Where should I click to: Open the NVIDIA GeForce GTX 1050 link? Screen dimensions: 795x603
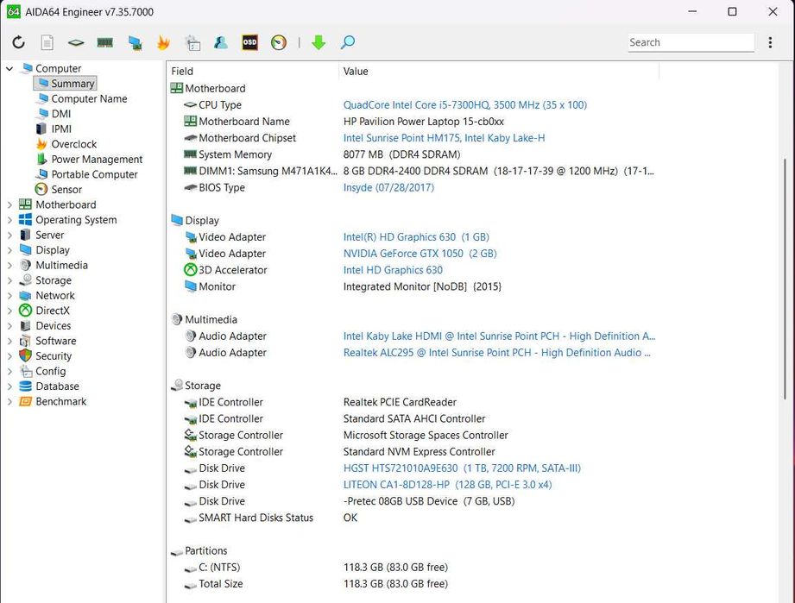(420, 254)
